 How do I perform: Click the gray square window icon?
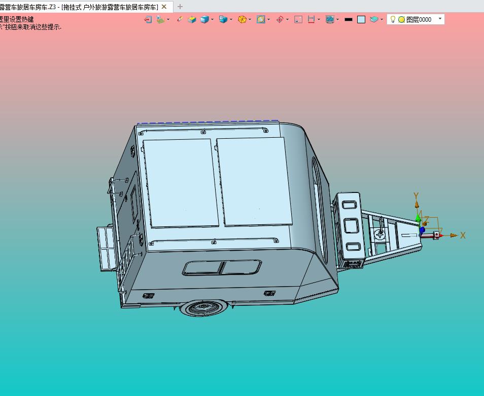click(298, 20)
